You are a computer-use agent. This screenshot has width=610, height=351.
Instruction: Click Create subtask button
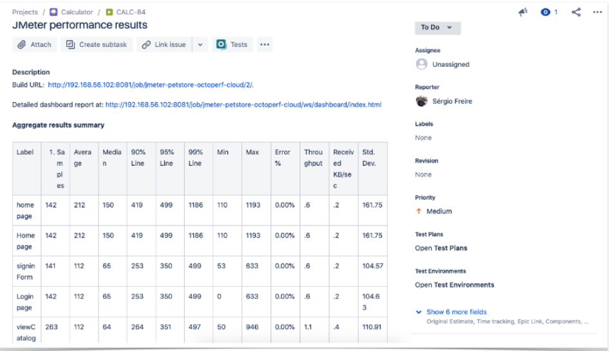click(x=97, y=44)
